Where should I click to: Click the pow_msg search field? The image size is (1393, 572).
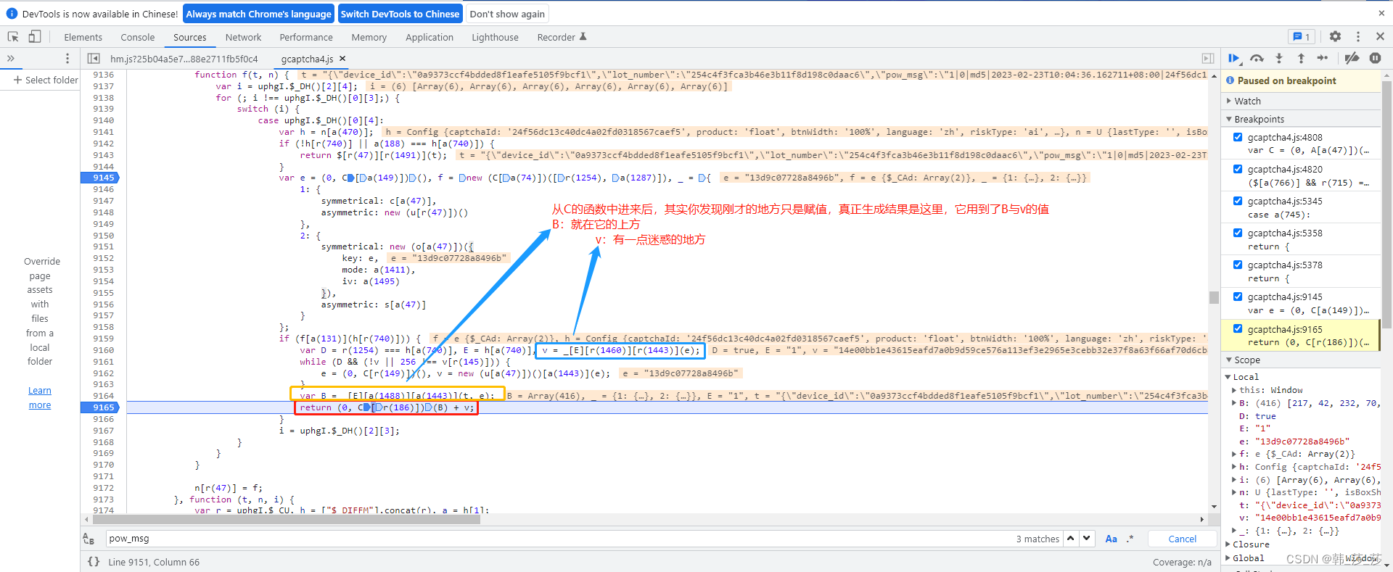coord(559,539)
